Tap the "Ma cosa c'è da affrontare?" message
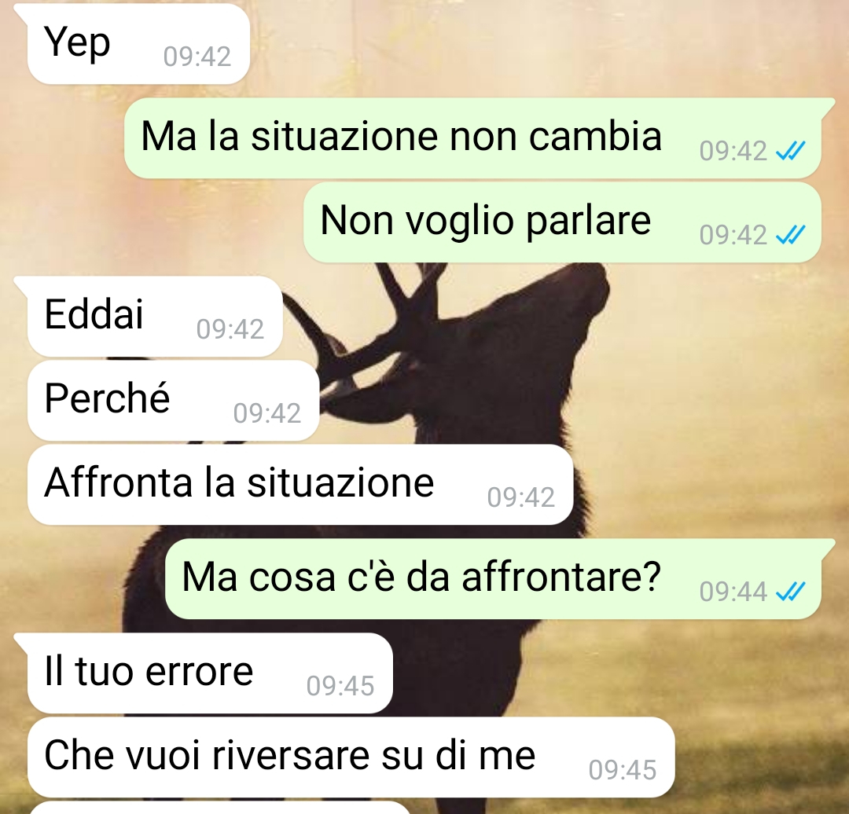The image size is (849, 814). (493, 579)
